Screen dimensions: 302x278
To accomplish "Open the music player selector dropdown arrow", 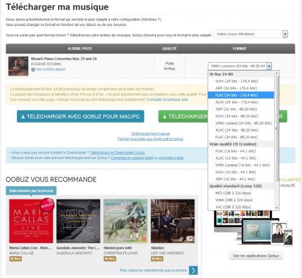I will coord(285,34).
